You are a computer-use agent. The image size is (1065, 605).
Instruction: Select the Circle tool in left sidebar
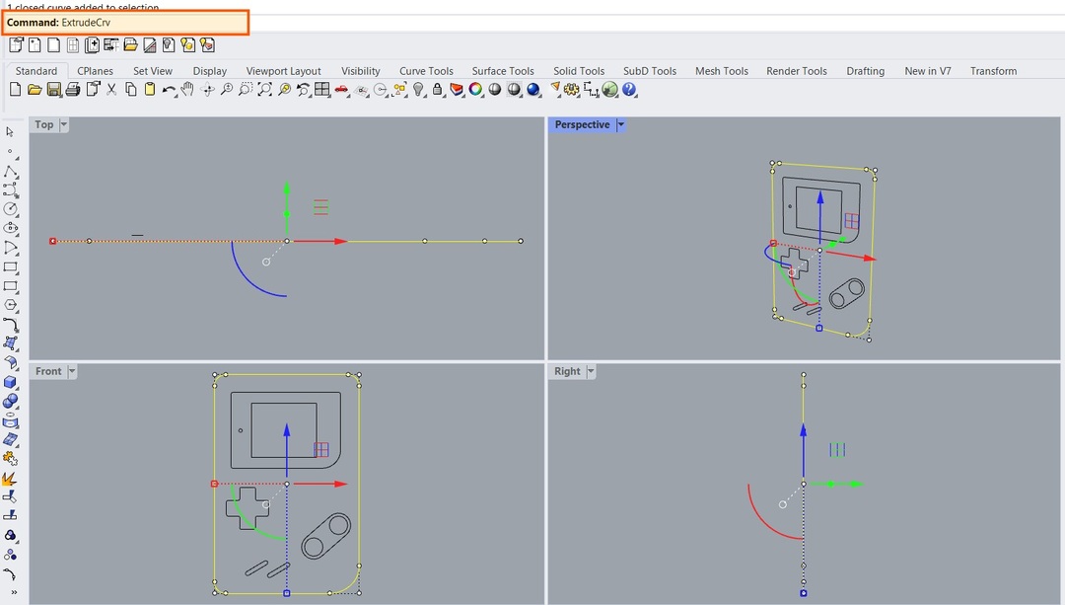[10, 208]
